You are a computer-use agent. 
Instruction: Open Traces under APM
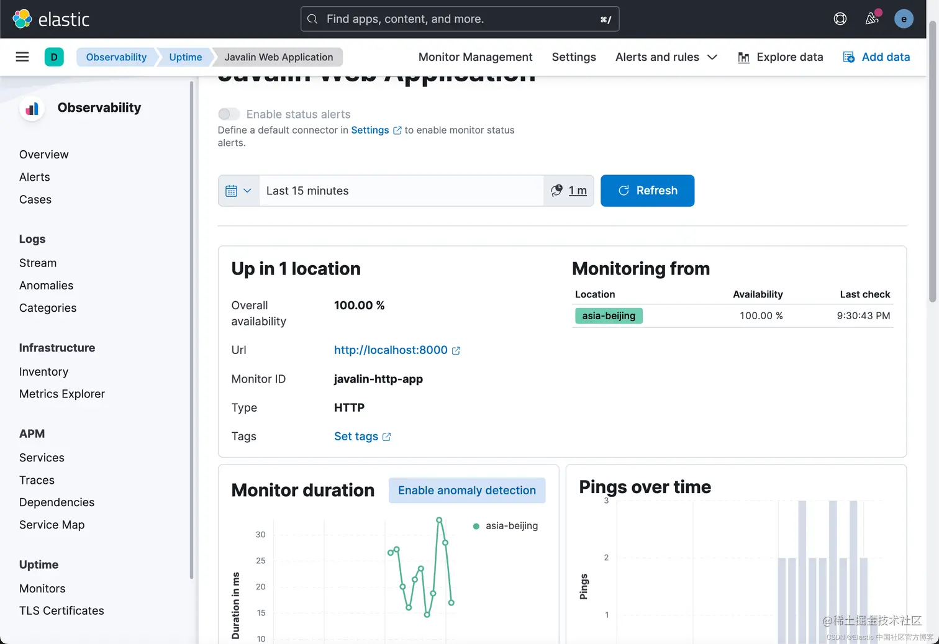[x=37, y=480]
